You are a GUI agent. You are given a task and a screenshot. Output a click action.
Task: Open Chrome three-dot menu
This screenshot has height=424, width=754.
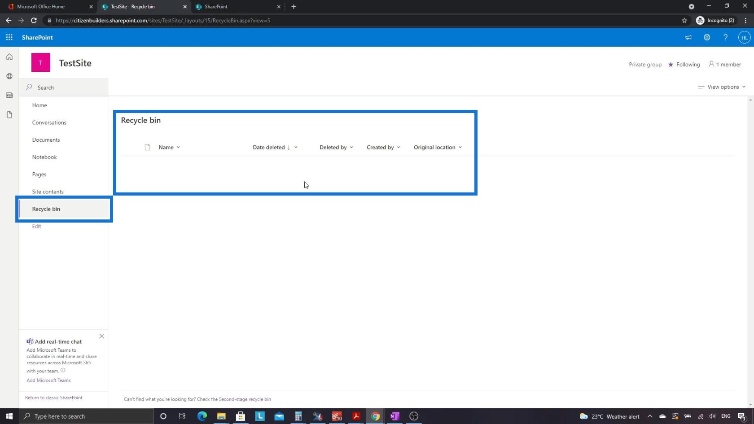pos(745,20)
